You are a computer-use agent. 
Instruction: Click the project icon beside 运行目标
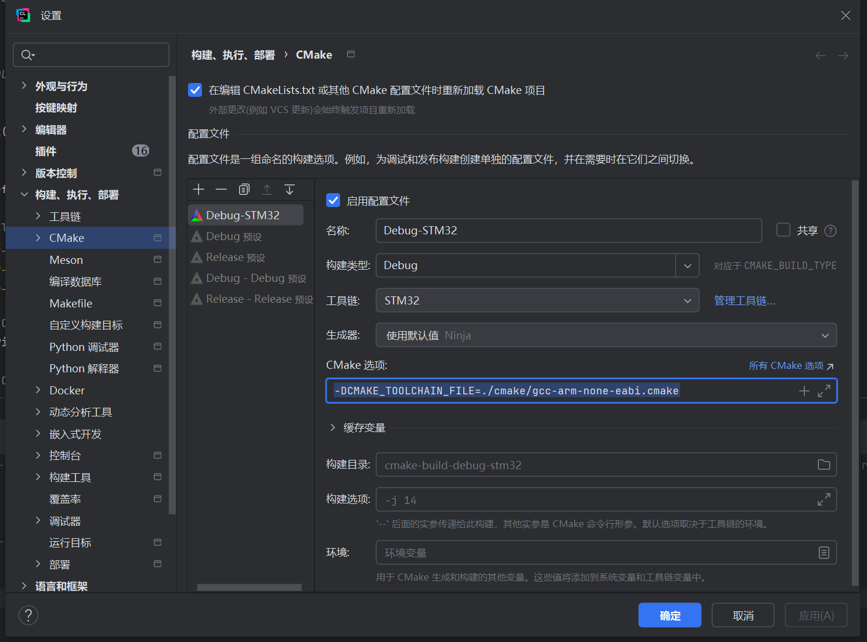157,542
